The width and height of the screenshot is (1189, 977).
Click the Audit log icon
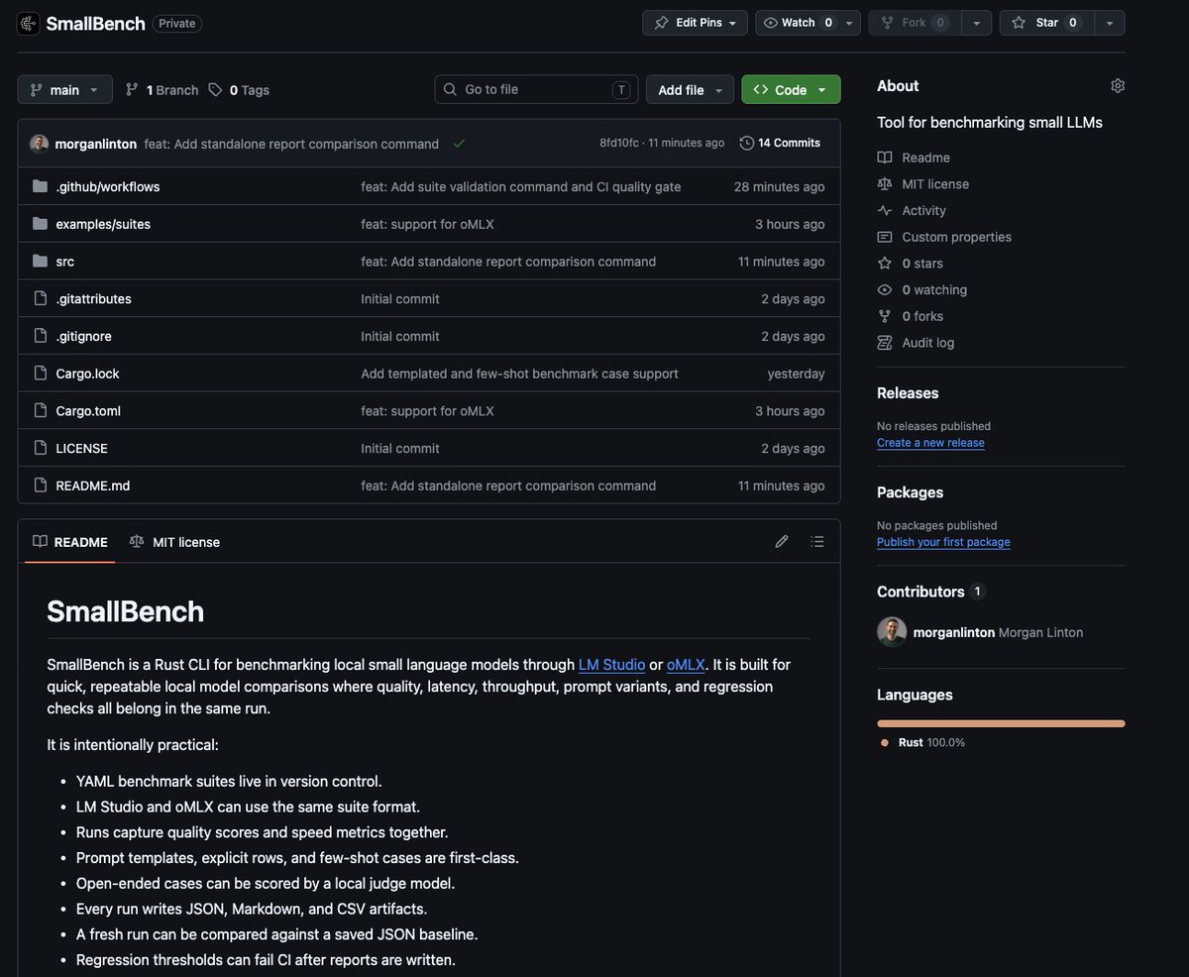885,343
